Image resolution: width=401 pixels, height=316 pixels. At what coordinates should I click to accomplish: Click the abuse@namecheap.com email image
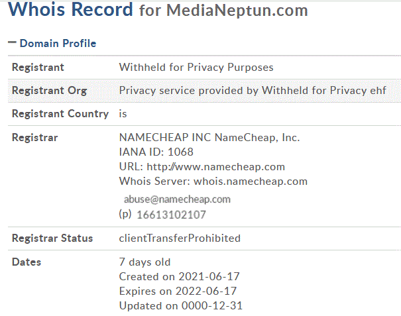(x=177, y=199)
